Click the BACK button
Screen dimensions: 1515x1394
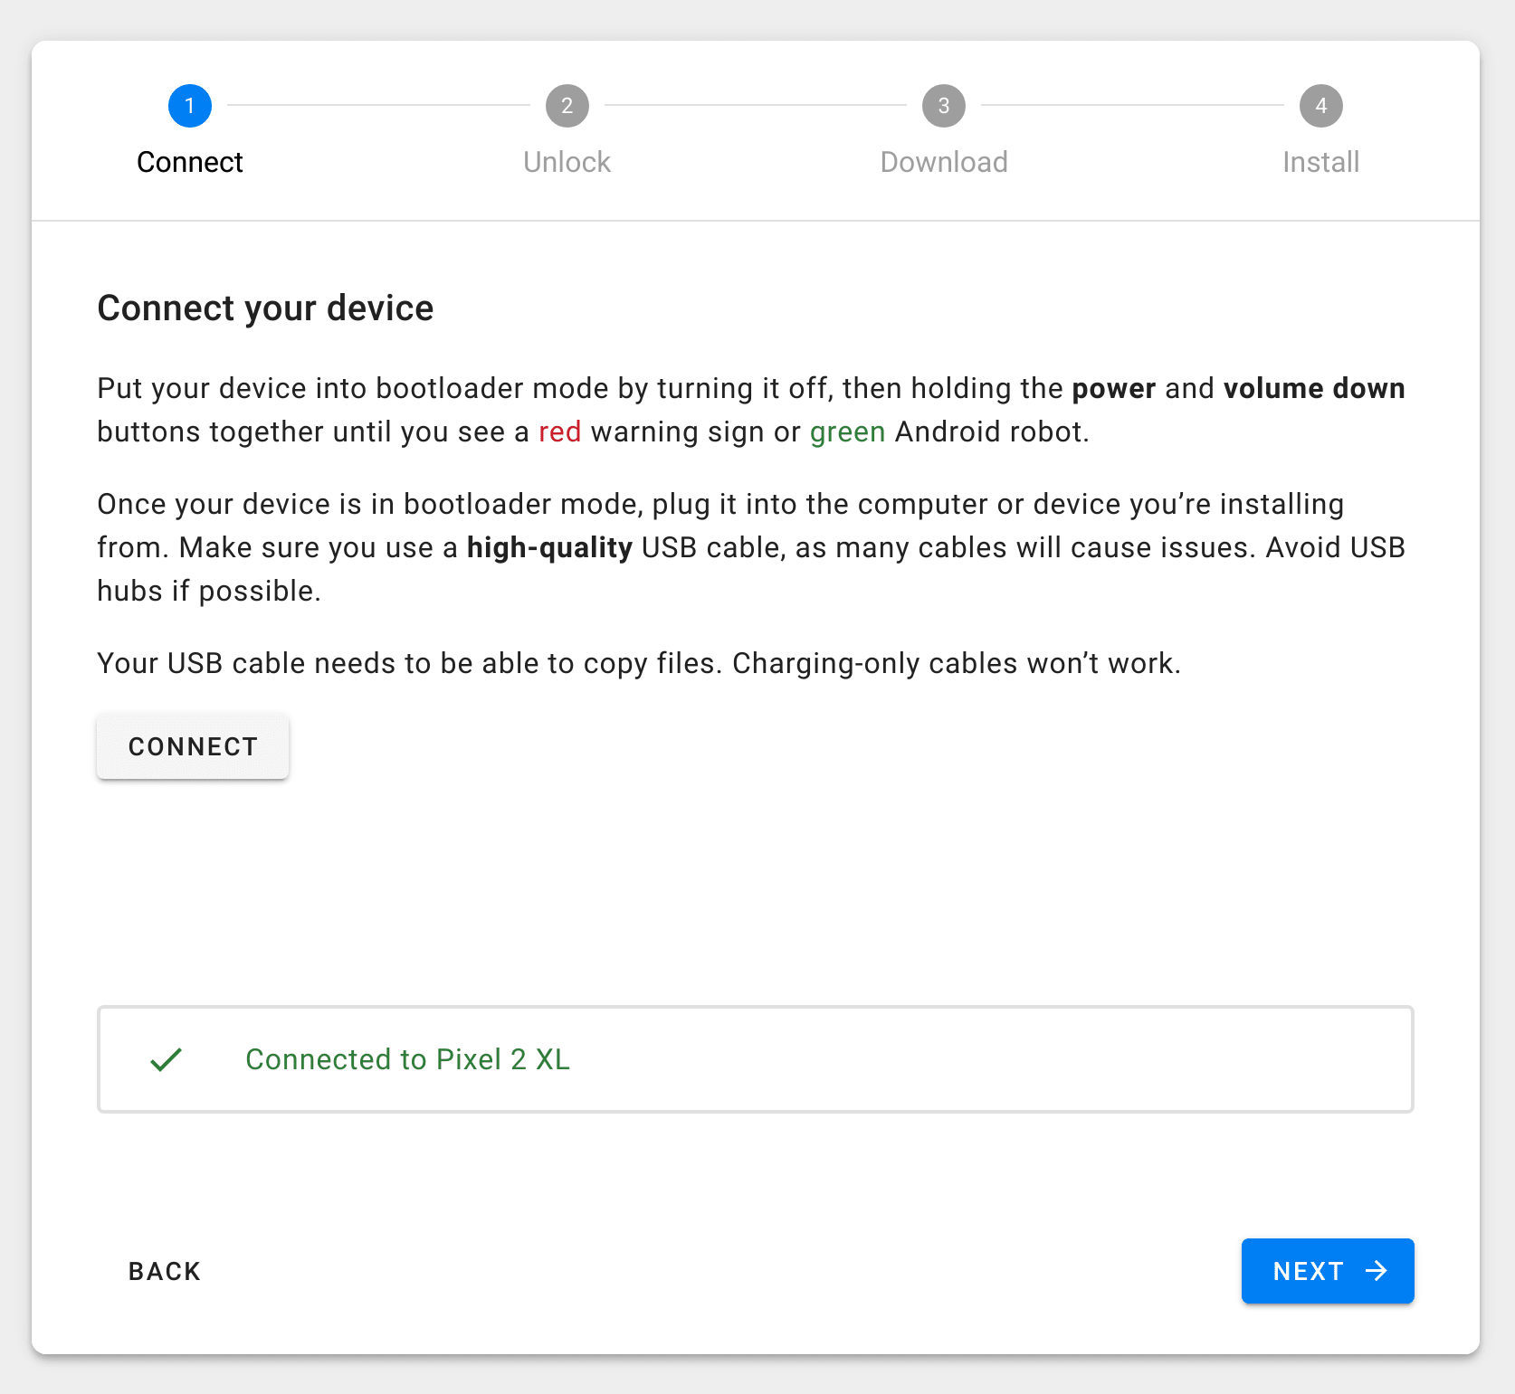click(164, 1271)
